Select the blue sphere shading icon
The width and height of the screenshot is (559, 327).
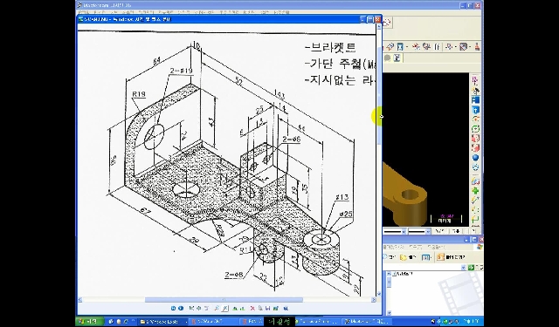tap(475, 157)
